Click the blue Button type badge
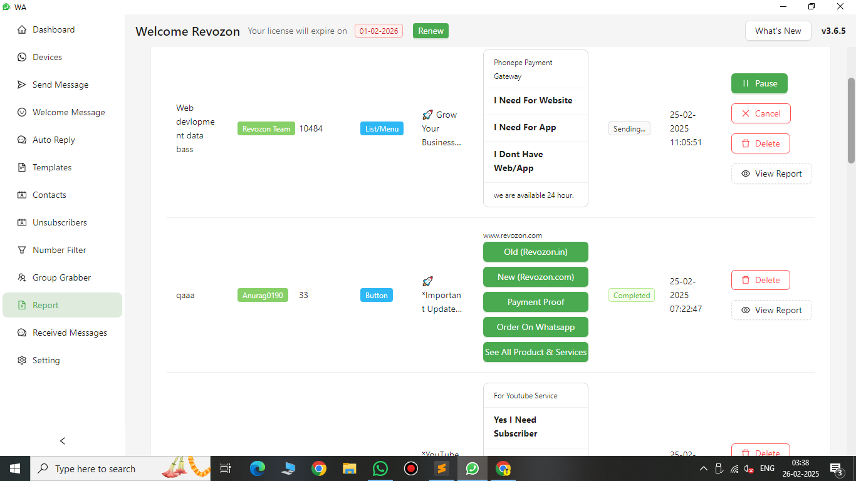Image resolution: width=856 pixels, height=481 pixels. tap(377, 295)
